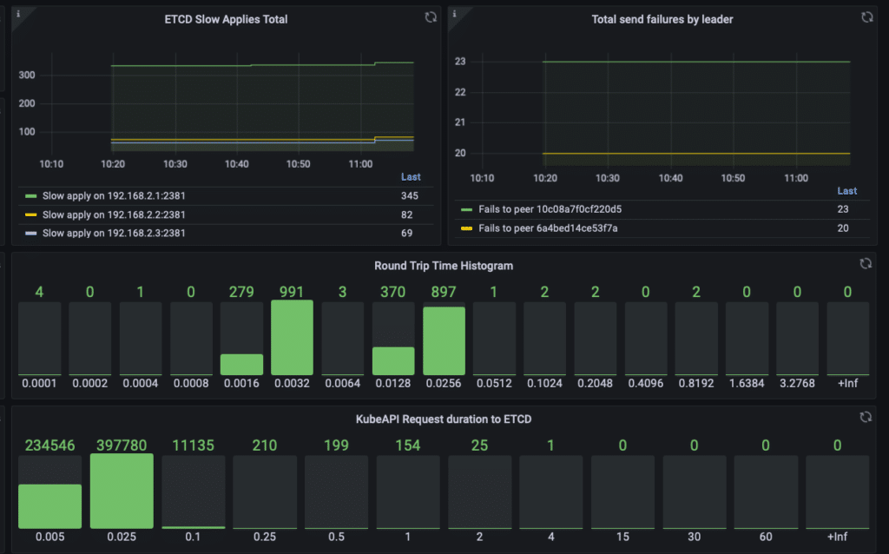Open Total send failures by leader title menu
The height and width of the screenshot is (554, 889).
(x=662, y=19)
